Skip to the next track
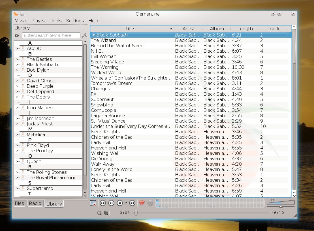This screenshot has width=314, height=231. [x=132, y=203]
